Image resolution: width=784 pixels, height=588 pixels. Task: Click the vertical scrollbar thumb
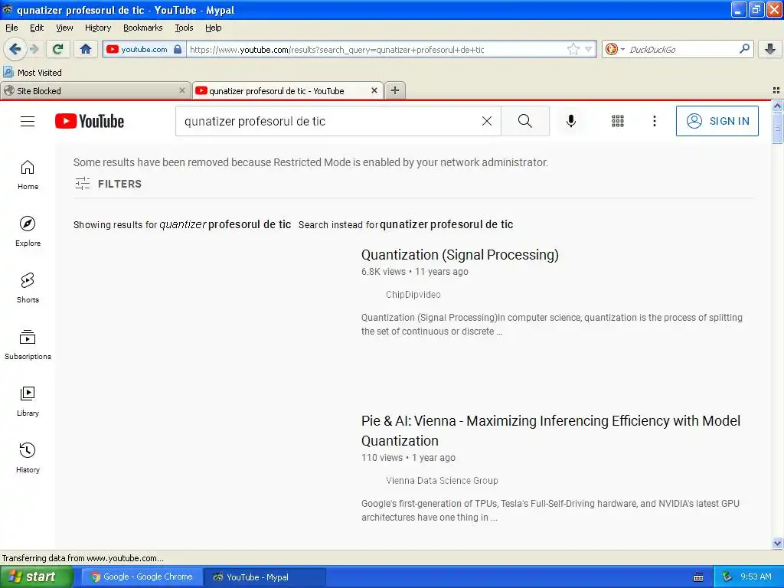[777, 128]
